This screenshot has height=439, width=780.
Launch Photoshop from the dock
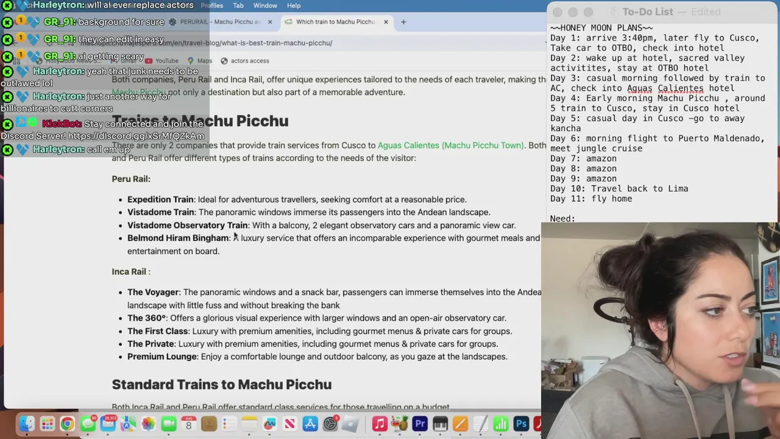[x=521, y=424]
